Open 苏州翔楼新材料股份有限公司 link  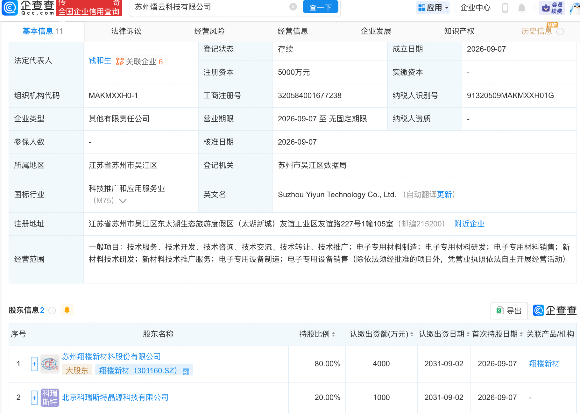pos(111,357)
